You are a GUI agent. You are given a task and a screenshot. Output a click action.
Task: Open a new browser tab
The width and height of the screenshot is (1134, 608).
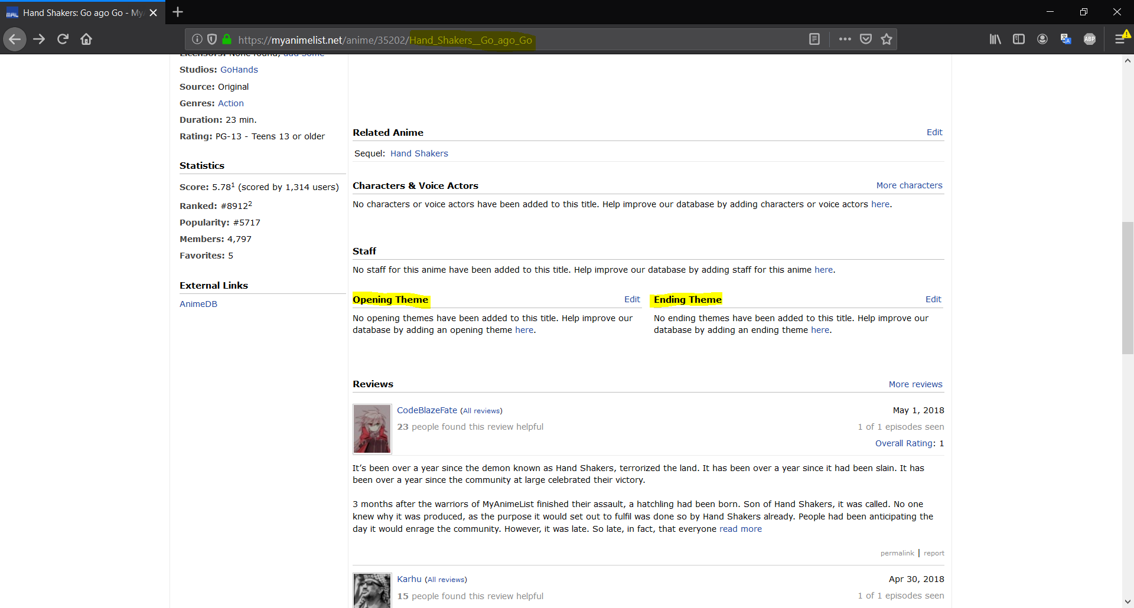[178, 12]
